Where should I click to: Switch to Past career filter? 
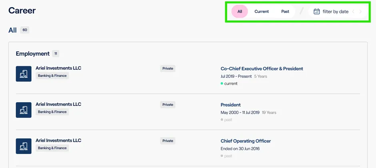coord(285,11)
